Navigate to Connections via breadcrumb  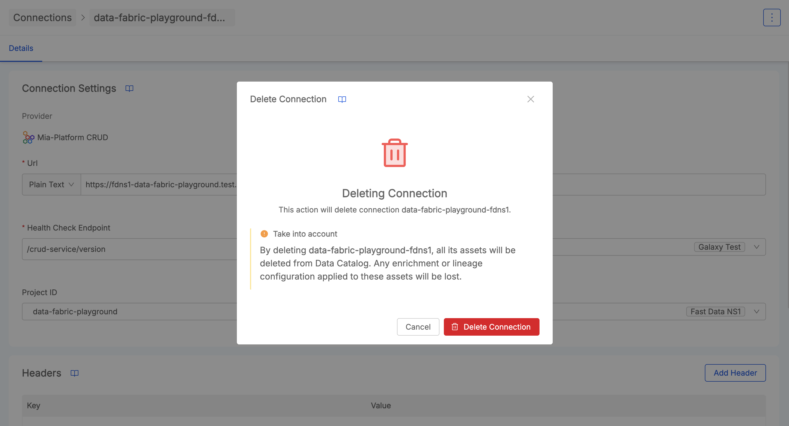click(42, 18)
